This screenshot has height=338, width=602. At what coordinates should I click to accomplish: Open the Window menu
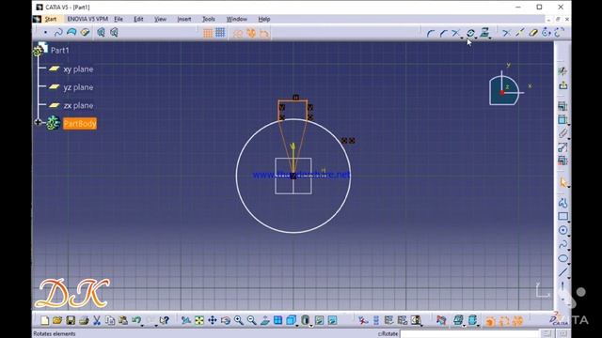(x=236, y=19)
